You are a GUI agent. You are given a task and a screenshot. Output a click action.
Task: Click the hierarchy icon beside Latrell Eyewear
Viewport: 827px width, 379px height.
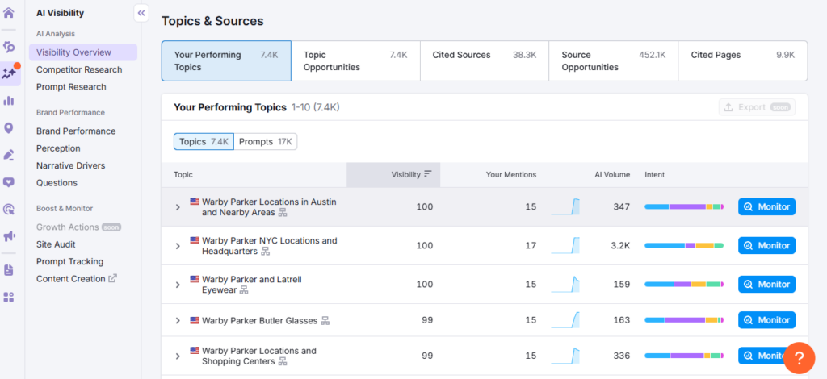[244, 290]
